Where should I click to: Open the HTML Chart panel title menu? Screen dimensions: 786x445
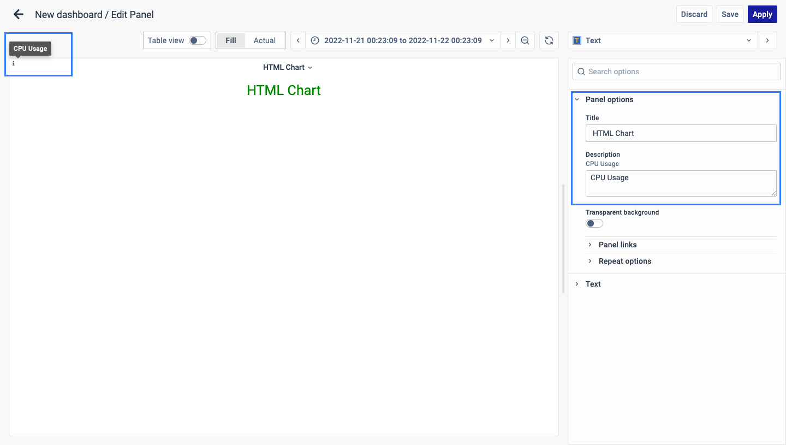[287, 67]
